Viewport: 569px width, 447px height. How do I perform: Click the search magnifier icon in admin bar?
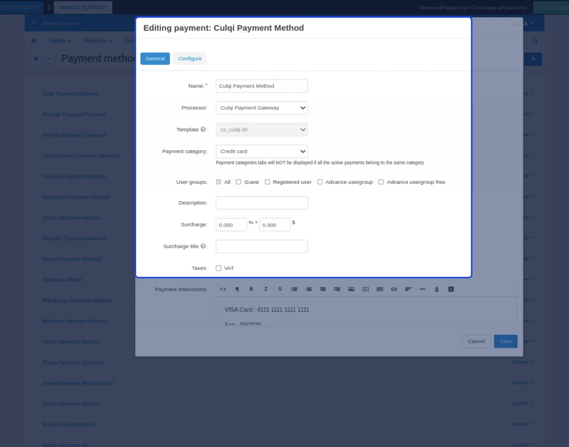535,41
